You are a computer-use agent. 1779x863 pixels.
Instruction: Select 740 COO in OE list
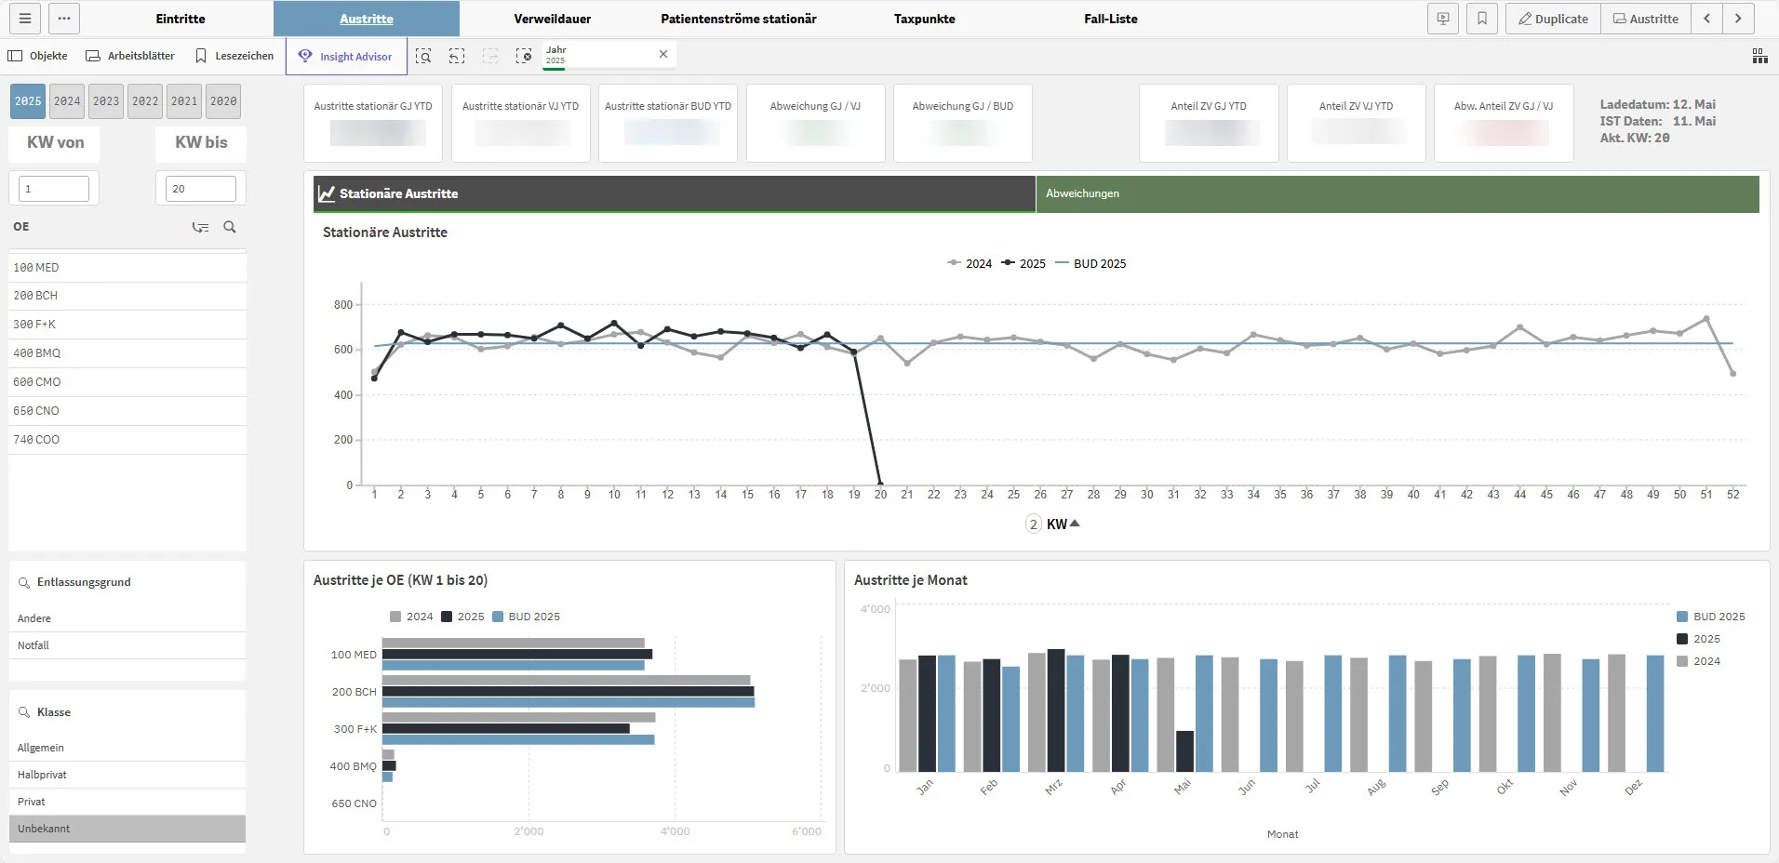(127, 440)
